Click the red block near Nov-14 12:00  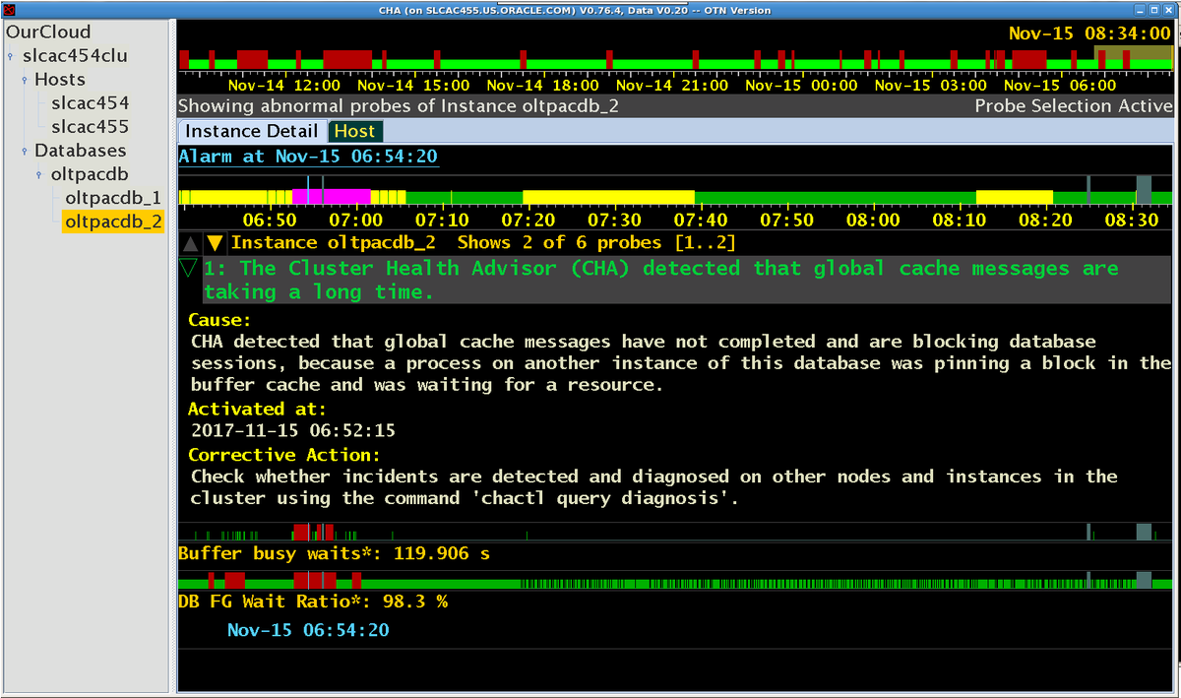[252, 58]
